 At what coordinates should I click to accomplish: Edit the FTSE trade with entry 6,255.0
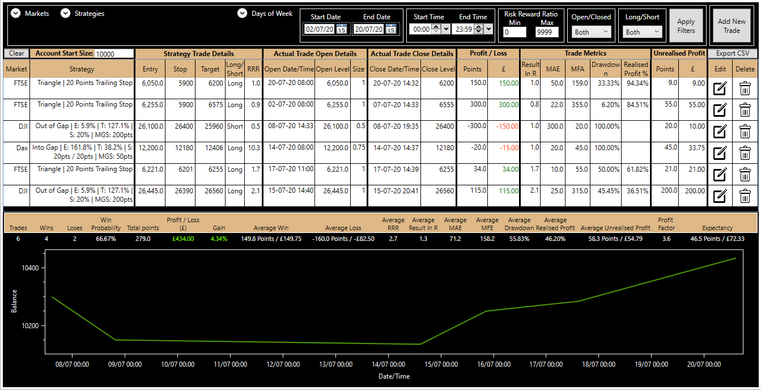(x=719, y=110)
